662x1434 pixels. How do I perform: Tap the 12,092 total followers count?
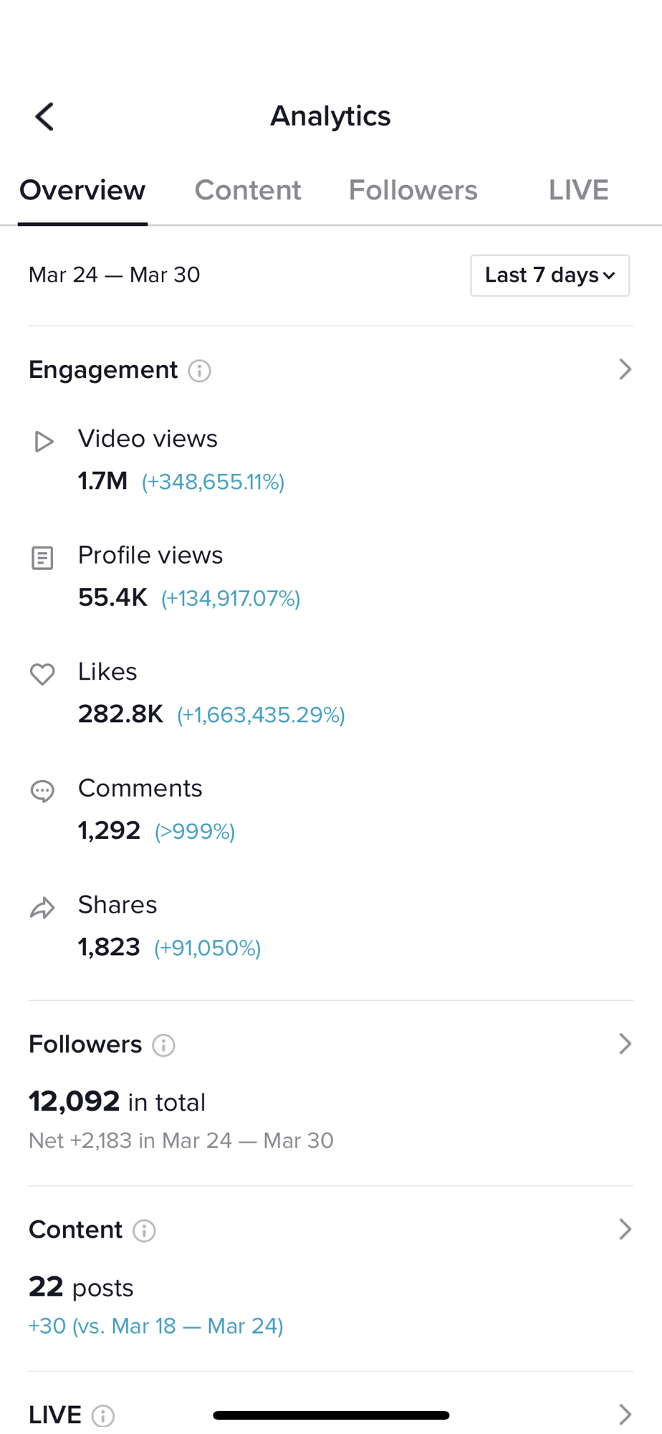click(x=75, y=1101)
